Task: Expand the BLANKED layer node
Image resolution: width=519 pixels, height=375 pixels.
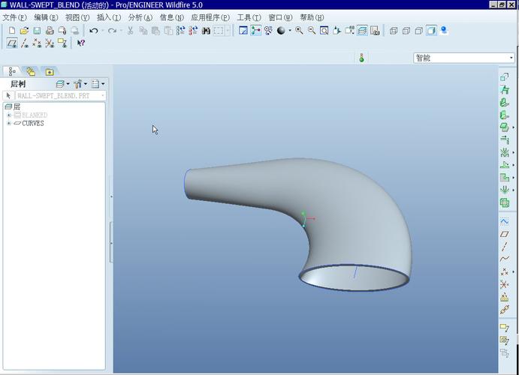Action: point(9,115)
